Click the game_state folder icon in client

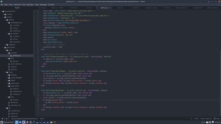pos(9,83)
